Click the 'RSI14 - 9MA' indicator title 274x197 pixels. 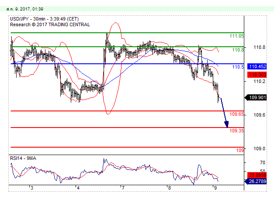point(23,159)
